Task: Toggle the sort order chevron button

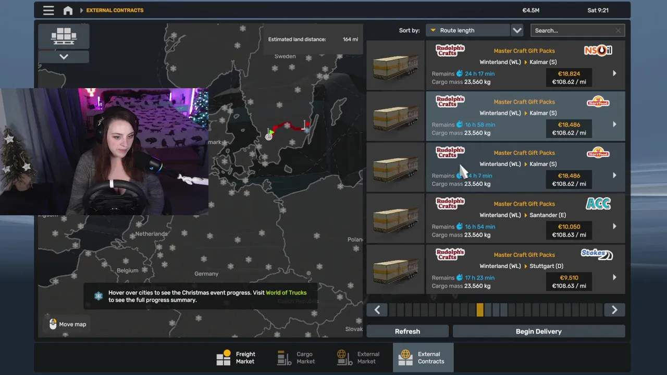Action: click(x=517, y=30)
